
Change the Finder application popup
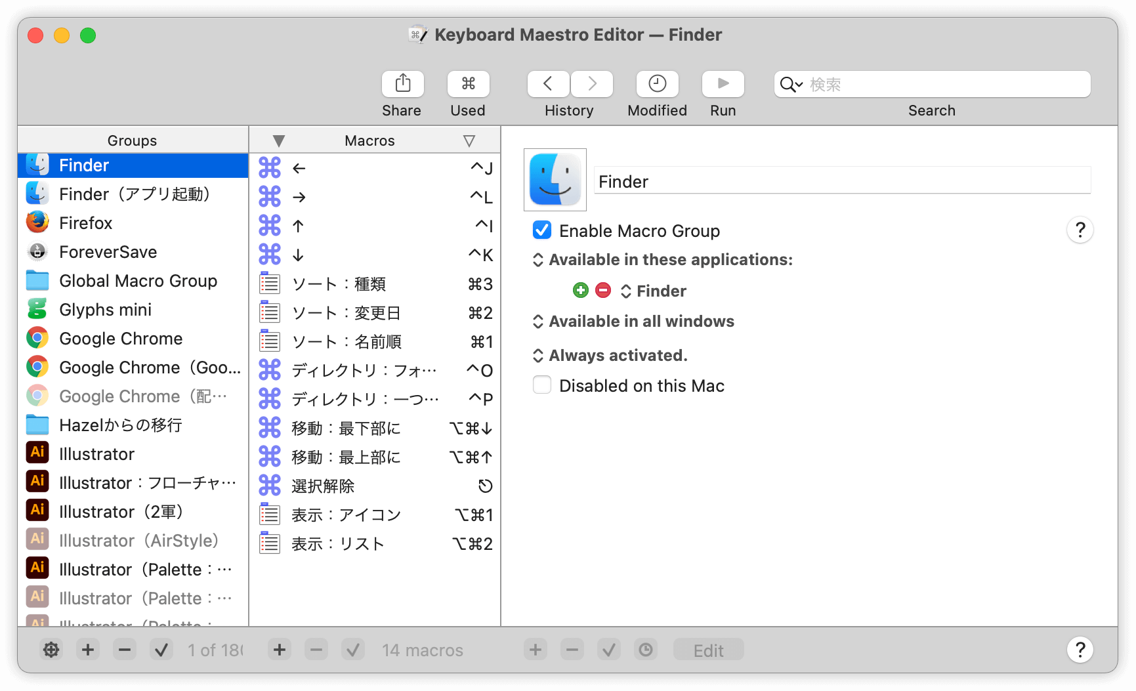tap(654, 291)
